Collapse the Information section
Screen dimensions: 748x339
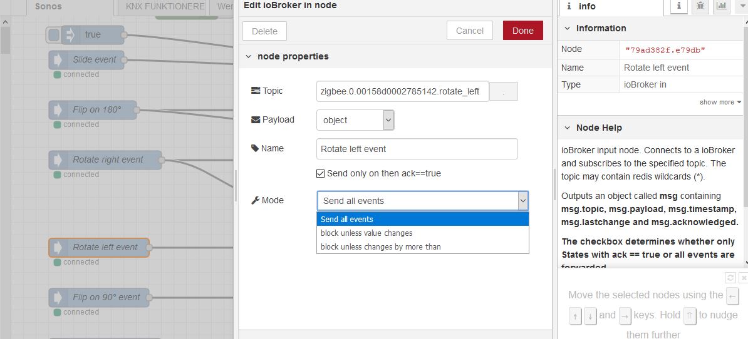(x=567, y=29)
